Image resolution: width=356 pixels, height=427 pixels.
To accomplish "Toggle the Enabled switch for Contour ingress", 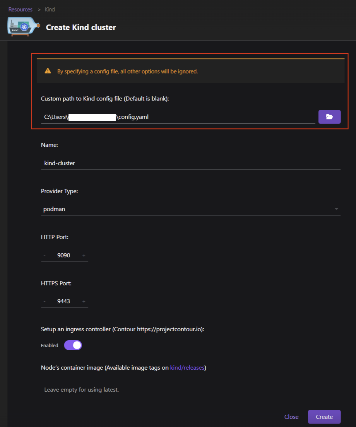I will [73, 345].
